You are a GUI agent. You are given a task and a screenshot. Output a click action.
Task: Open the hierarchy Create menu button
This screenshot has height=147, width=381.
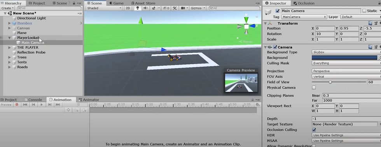7,8
